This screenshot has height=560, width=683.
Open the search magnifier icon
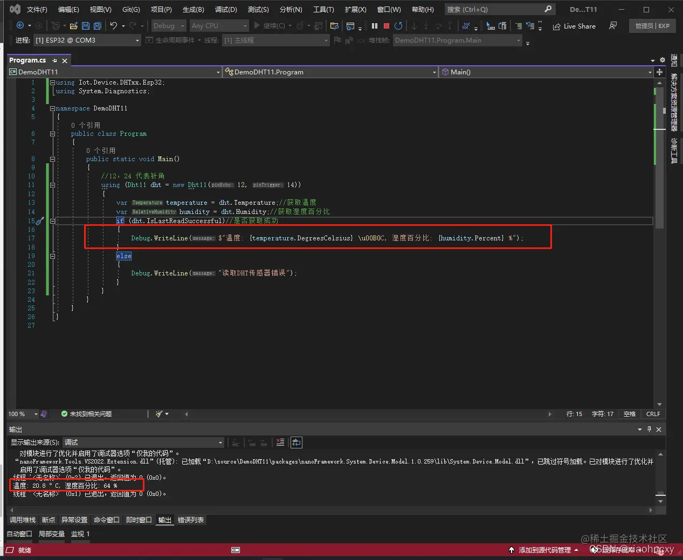point(548,9)
